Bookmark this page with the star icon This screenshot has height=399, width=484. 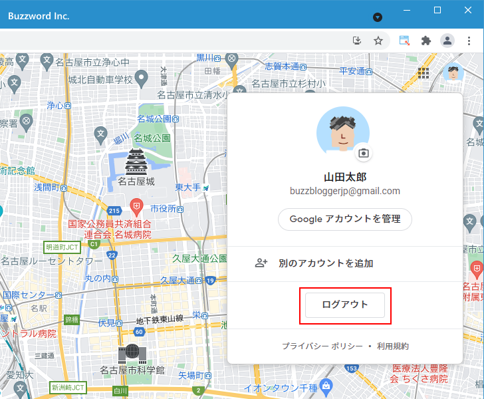click(x=378, y=41)
